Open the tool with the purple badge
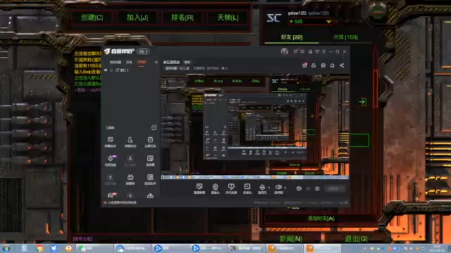451x253 pixels. pos(110,161)
